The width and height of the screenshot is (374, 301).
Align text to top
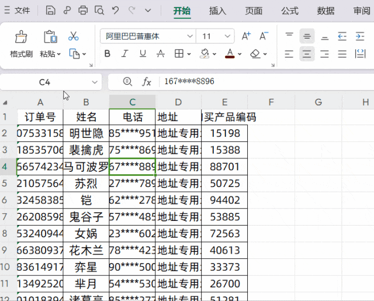coord(289,36)
